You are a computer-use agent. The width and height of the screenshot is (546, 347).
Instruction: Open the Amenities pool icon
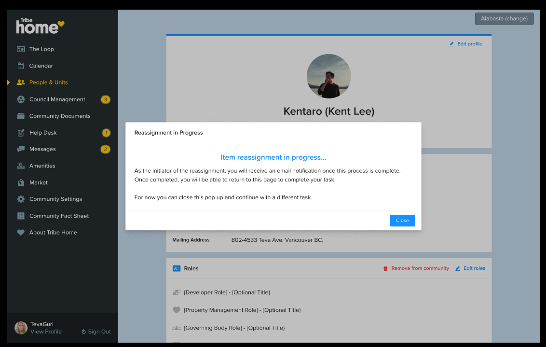point(21,166)
